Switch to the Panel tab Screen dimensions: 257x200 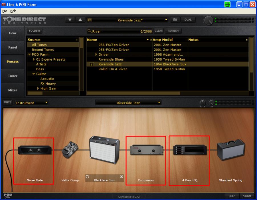tap(13, 47)
